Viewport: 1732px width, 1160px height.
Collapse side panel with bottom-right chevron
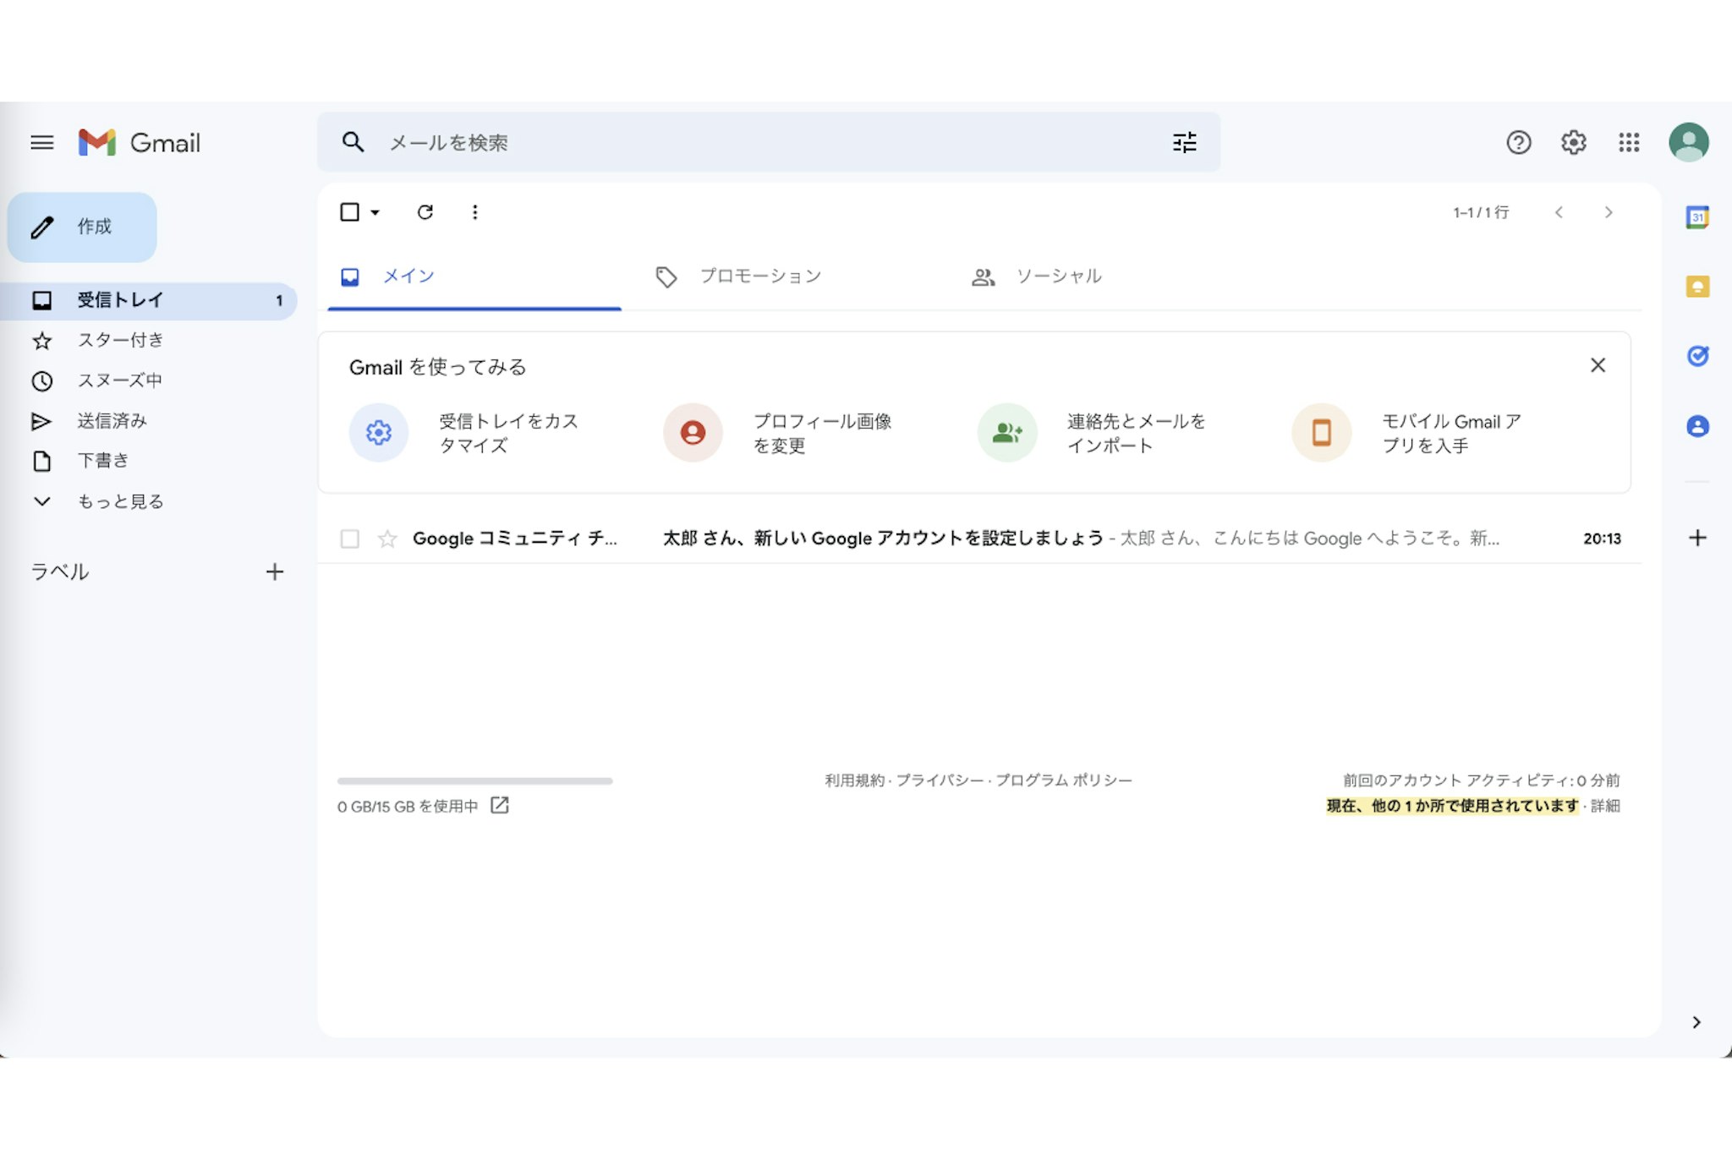click(x=1696, y=1022)
